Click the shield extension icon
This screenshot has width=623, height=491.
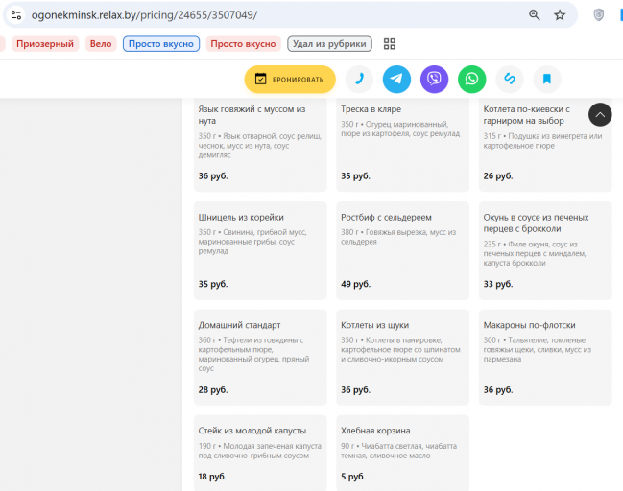tap(599, 15)
